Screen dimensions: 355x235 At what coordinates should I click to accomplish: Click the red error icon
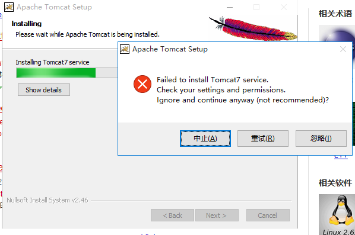[x=142, y=84]
